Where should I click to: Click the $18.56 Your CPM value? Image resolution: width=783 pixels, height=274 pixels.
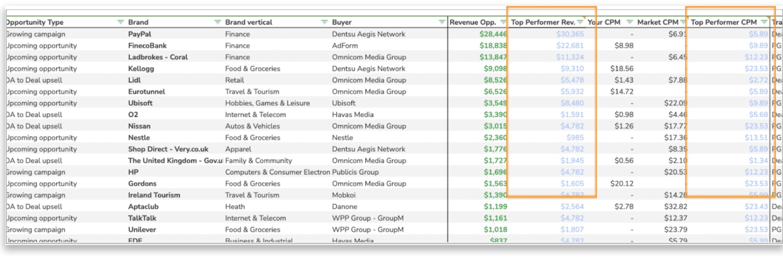pyautogui.click(x=622, y=68)
